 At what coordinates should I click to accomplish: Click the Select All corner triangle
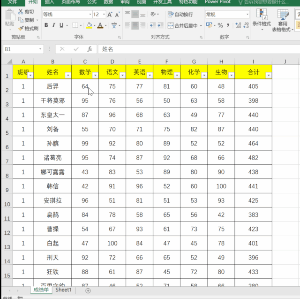click(9, 61)
